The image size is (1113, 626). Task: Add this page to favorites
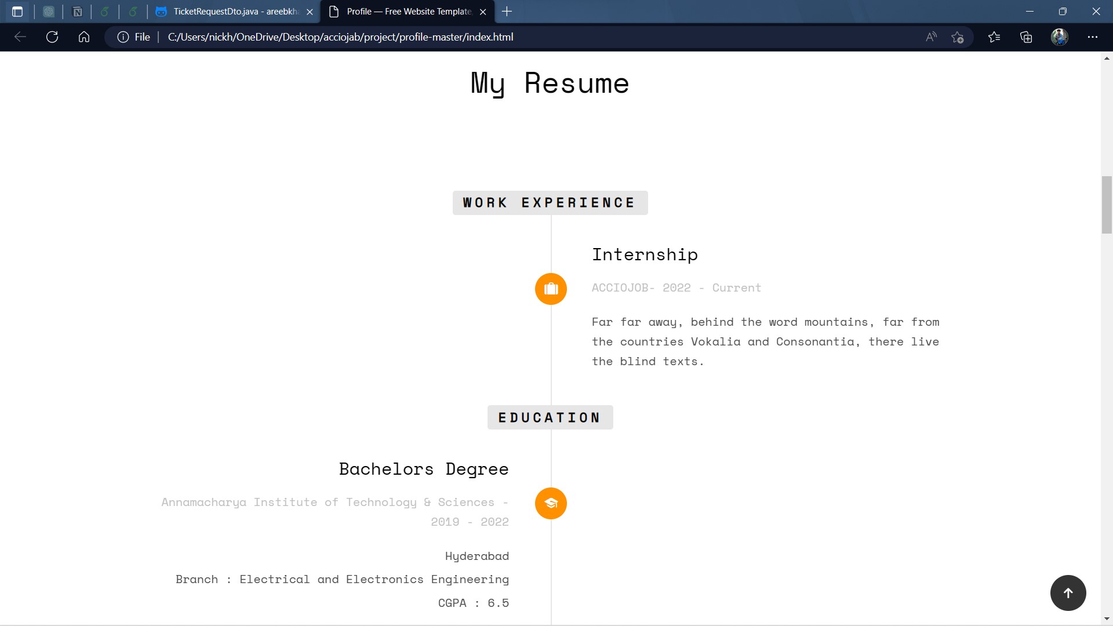tap(958, 37)
